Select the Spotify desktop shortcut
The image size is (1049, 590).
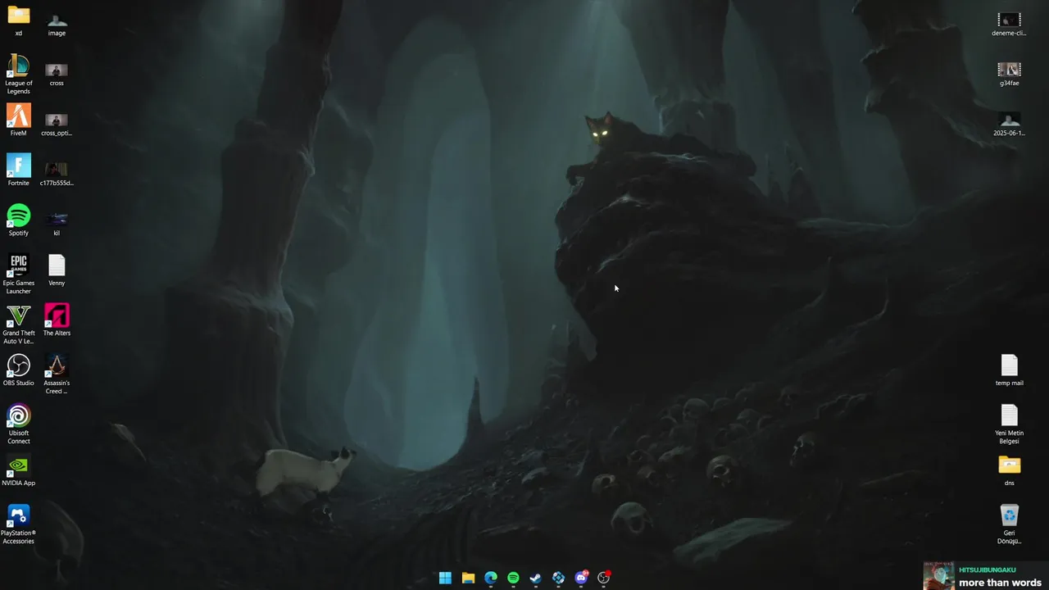(19, 220)
